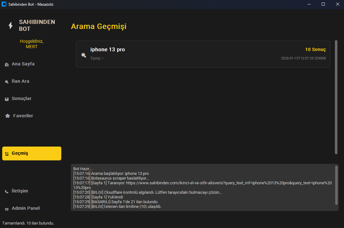Click log line Arama başlatılıyor: iphone 13 pro
The width and height of the screenshot is (344, 228).
point(111,173)
